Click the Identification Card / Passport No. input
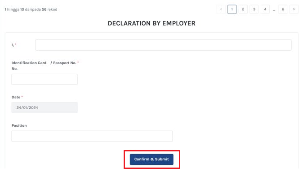 pyautogui.click(x=45, y=80)
